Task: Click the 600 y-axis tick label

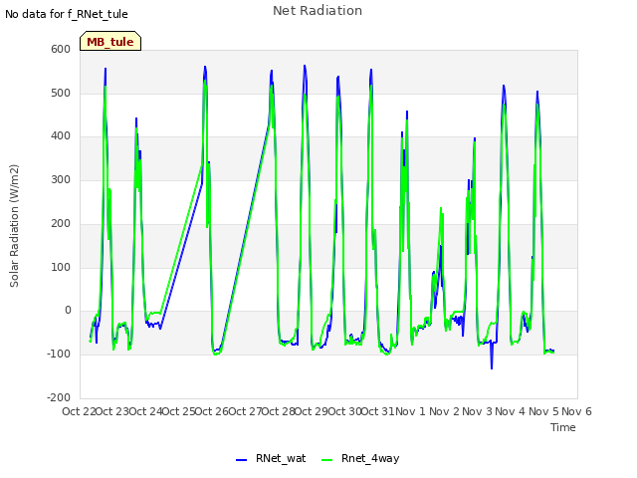Action: click(x=61, y=50)
